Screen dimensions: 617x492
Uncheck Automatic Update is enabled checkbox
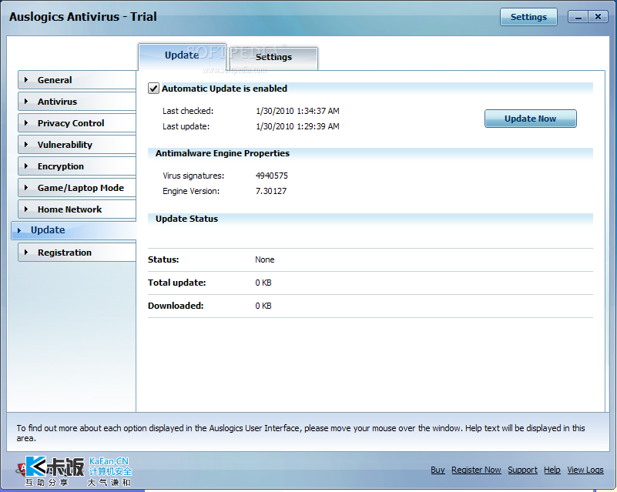pos(153,88)
